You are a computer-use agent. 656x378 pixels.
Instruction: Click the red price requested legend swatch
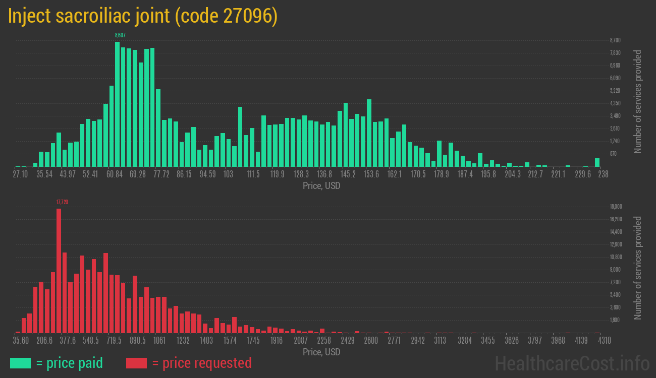pos(136,363)
